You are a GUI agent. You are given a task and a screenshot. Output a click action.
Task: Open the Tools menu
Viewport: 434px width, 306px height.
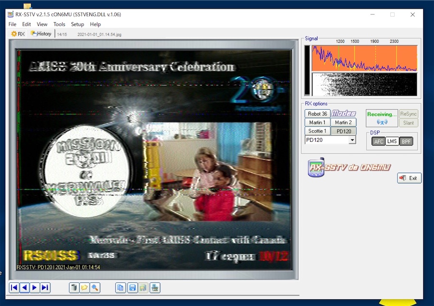(x=59, y=24)
